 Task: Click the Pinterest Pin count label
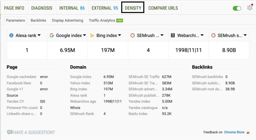pyautogui.click(x=22, y=108)
